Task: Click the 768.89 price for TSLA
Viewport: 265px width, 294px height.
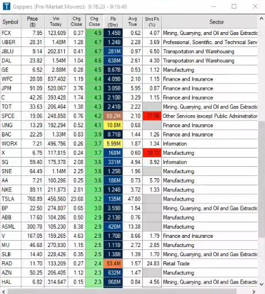Action: [x=33, y=199]
